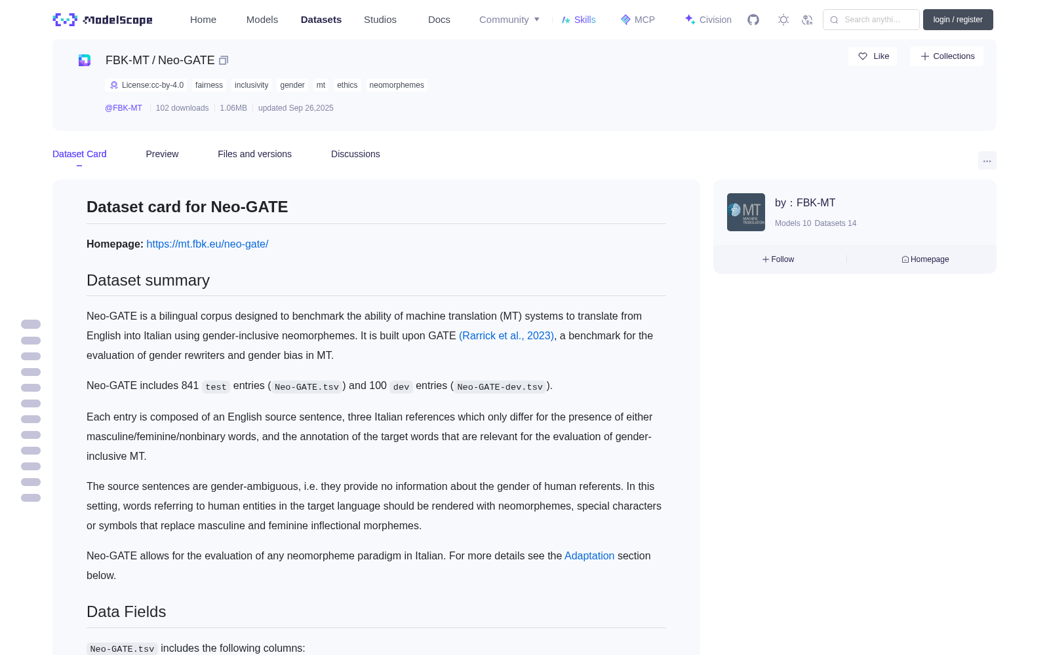This screenshot has height=655, width=1049.
Task: Click the 'Data Fields' heading
Action: [x=127, y=612]
